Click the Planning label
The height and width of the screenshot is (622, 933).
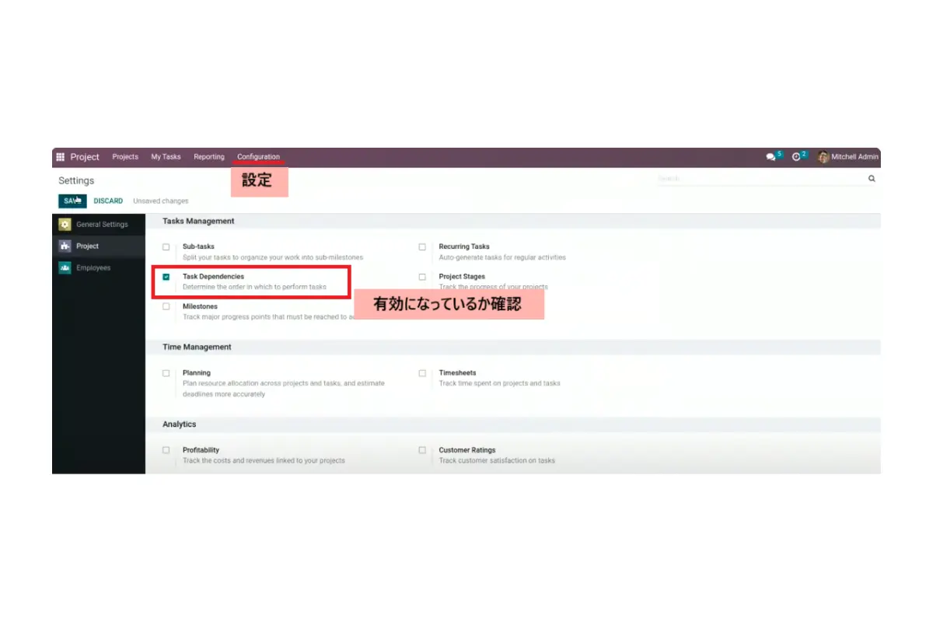point(197,372)
